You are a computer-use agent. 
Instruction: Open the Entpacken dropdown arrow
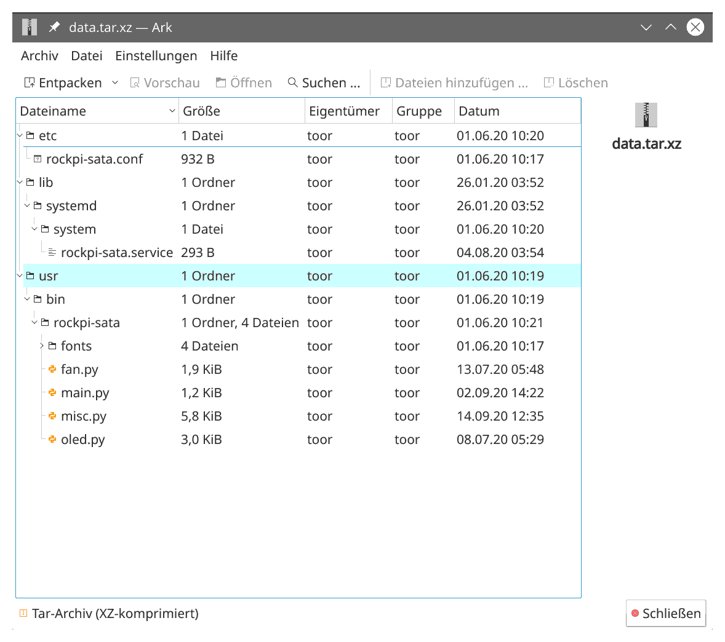point(115,83)
